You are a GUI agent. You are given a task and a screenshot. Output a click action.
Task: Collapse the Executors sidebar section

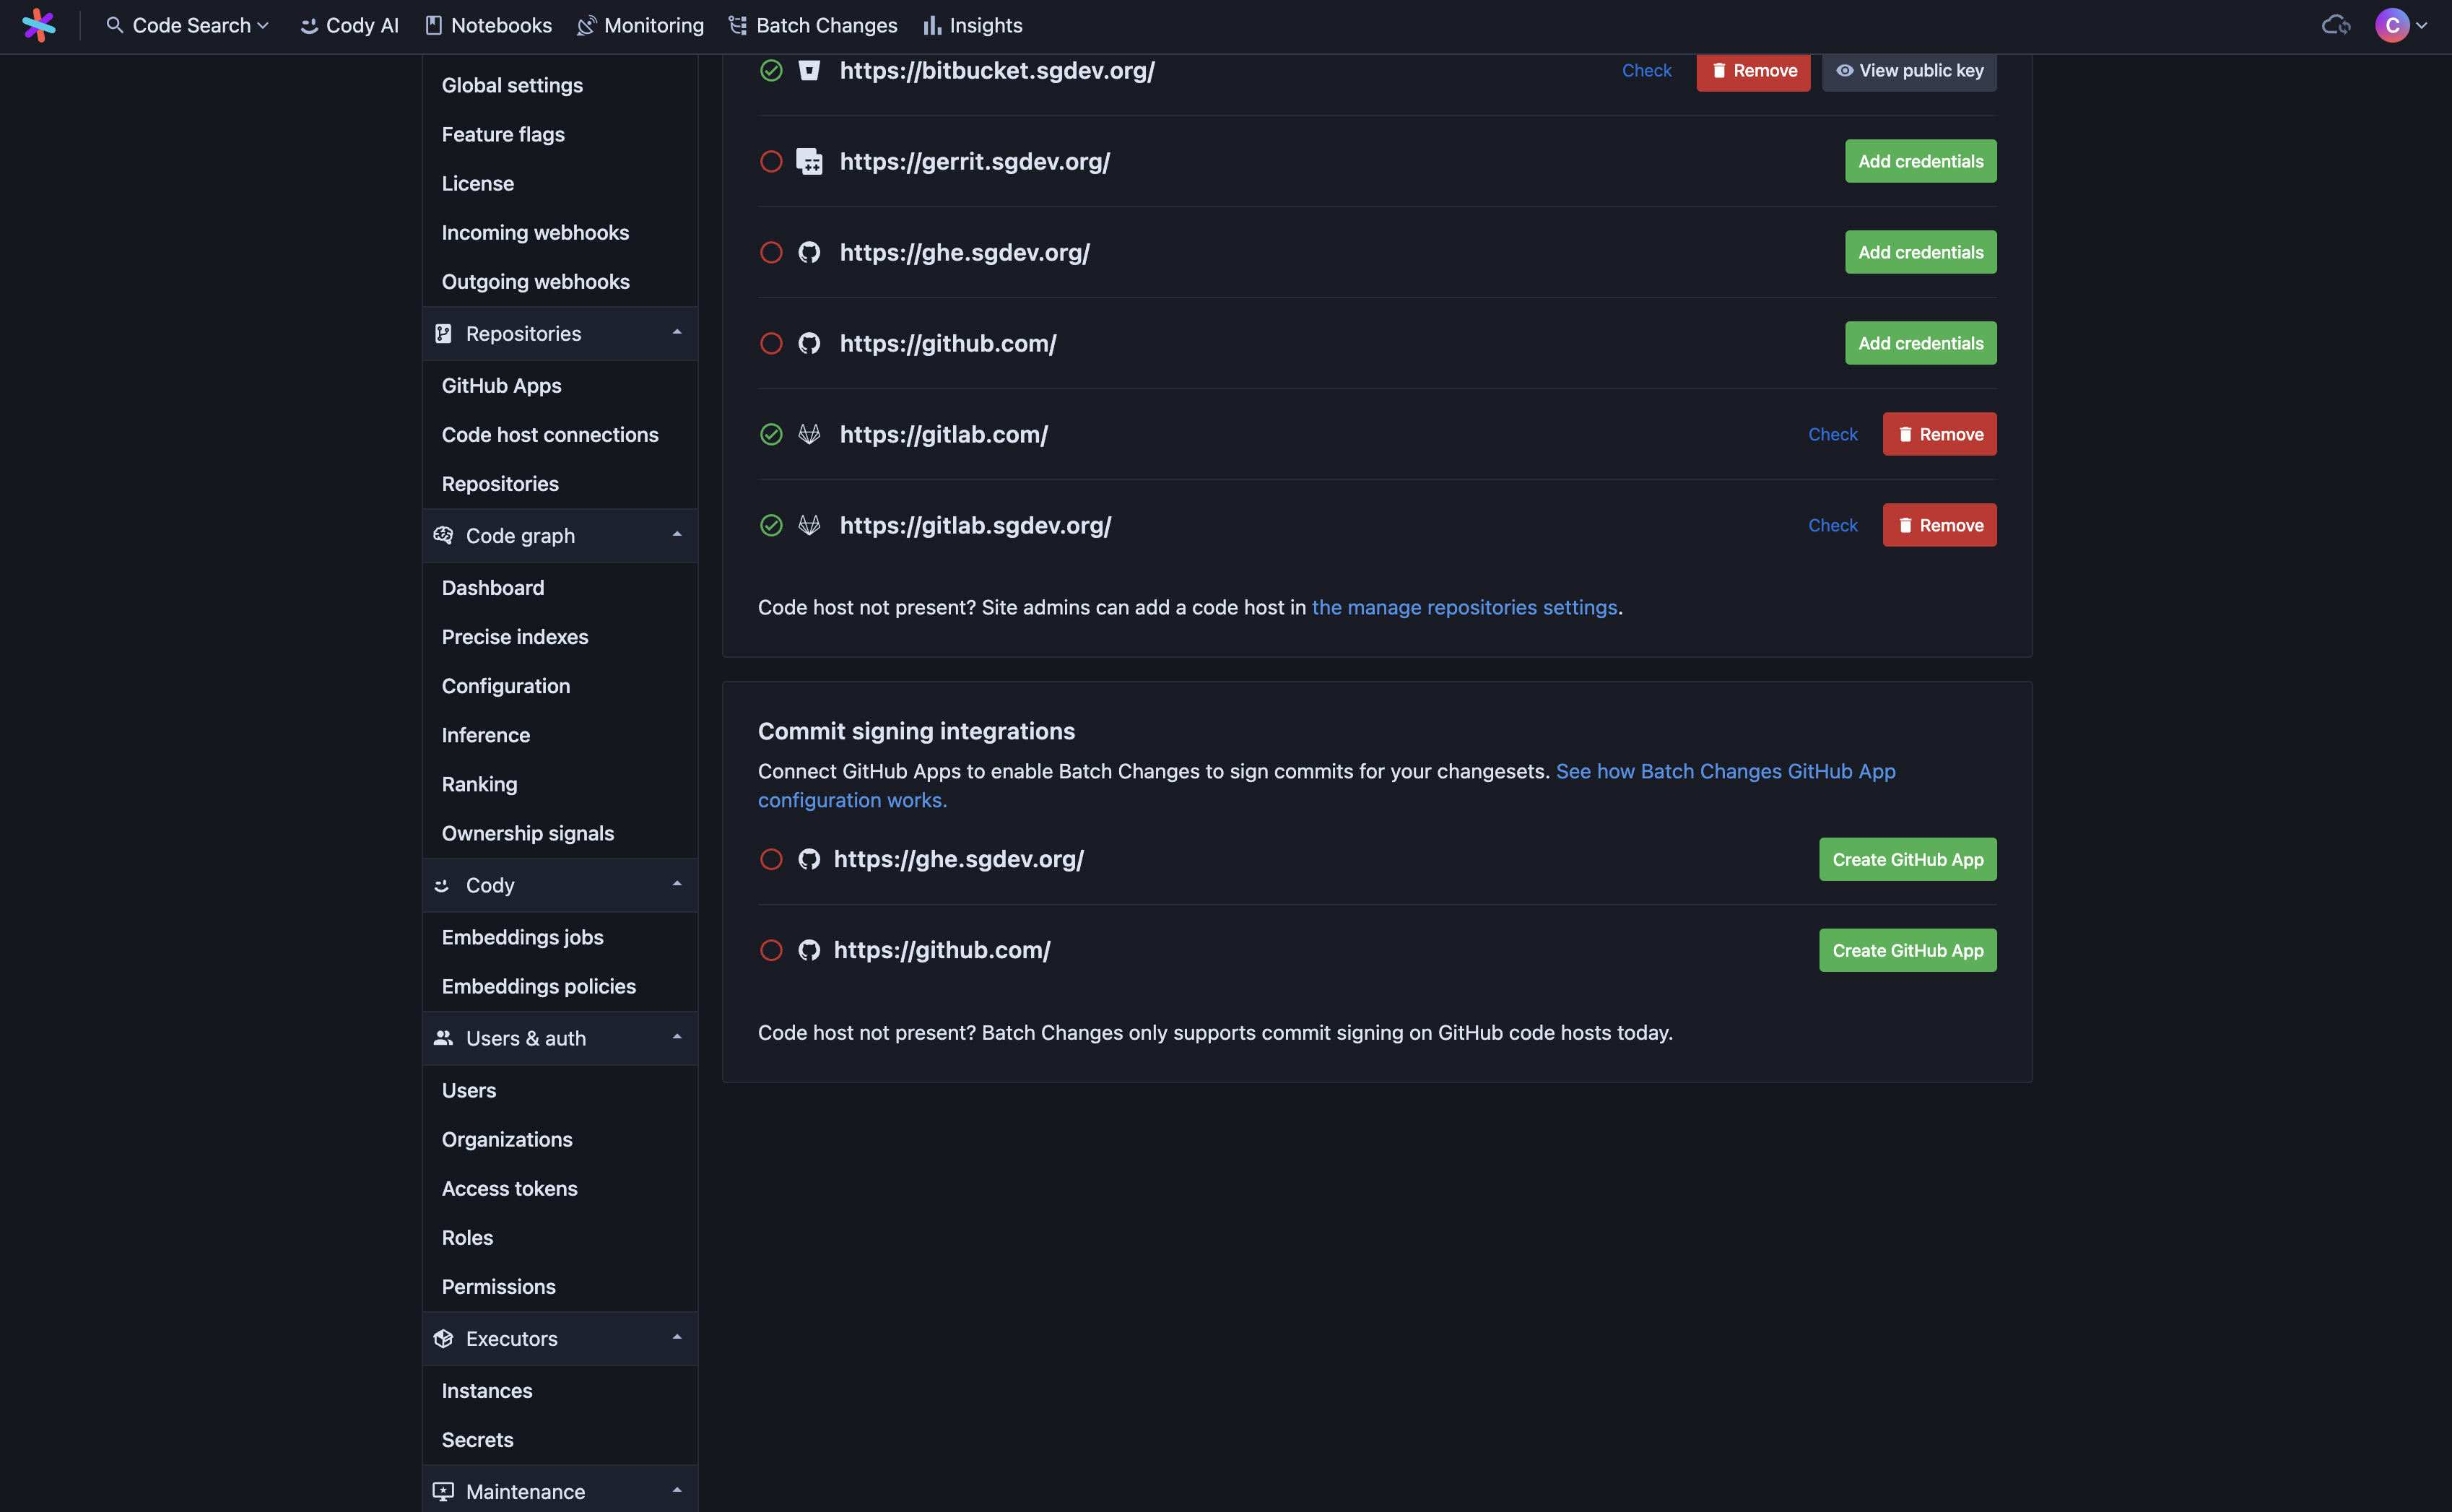[677, 1337]
